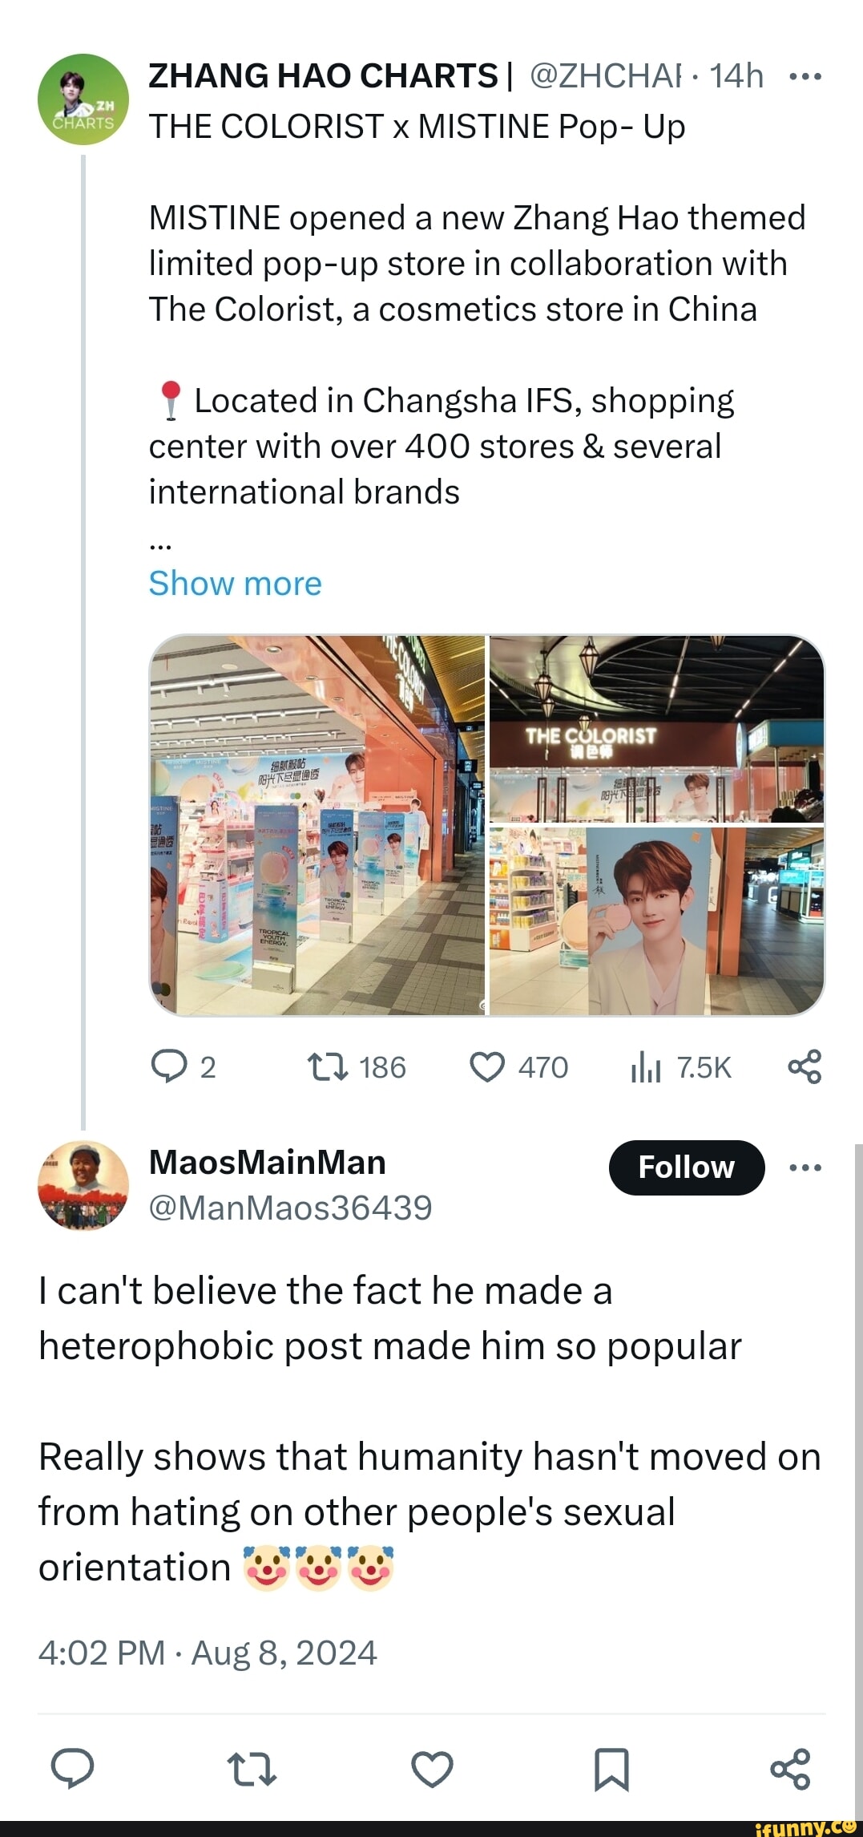The height and width of the screenshot is (1837, 863).
Task: View the left pop-up store photo
Action: click(x=317, y=825)
